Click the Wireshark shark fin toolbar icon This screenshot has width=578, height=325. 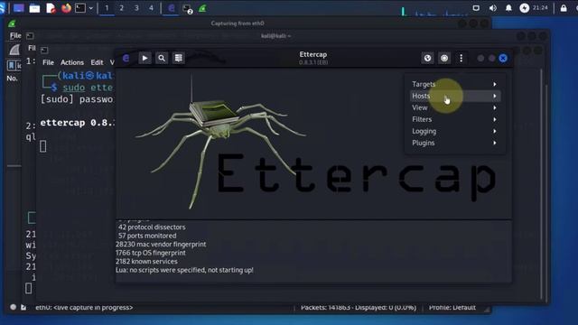14,50
